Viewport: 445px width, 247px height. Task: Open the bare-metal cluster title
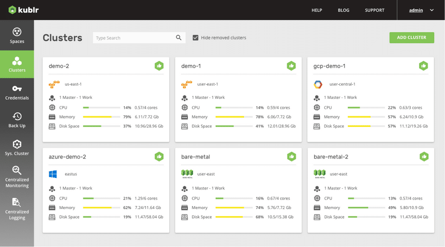[196, 157]
